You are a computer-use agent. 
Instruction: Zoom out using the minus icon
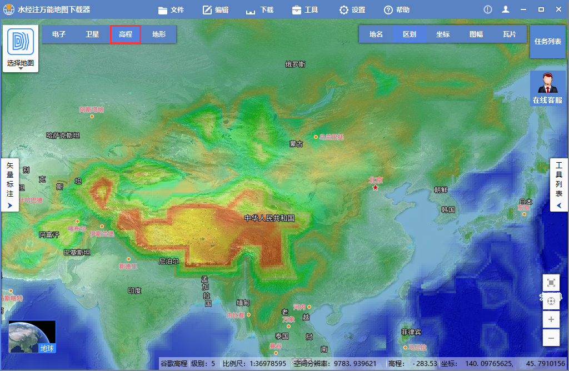(551, 338)
